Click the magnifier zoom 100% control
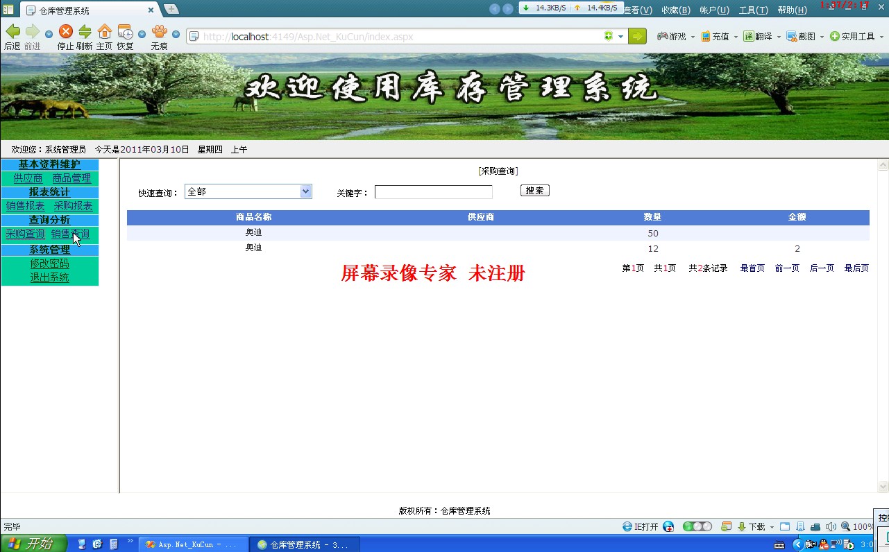 (857, 526)
